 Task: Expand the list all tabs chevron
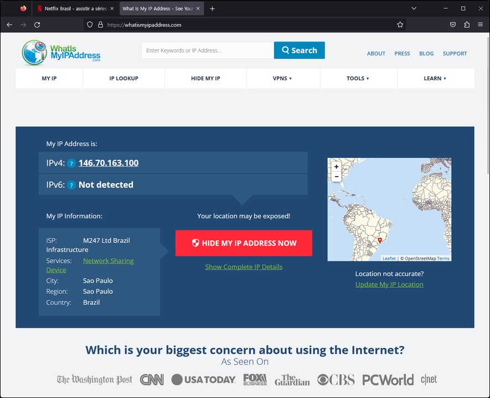coord(414,8)
